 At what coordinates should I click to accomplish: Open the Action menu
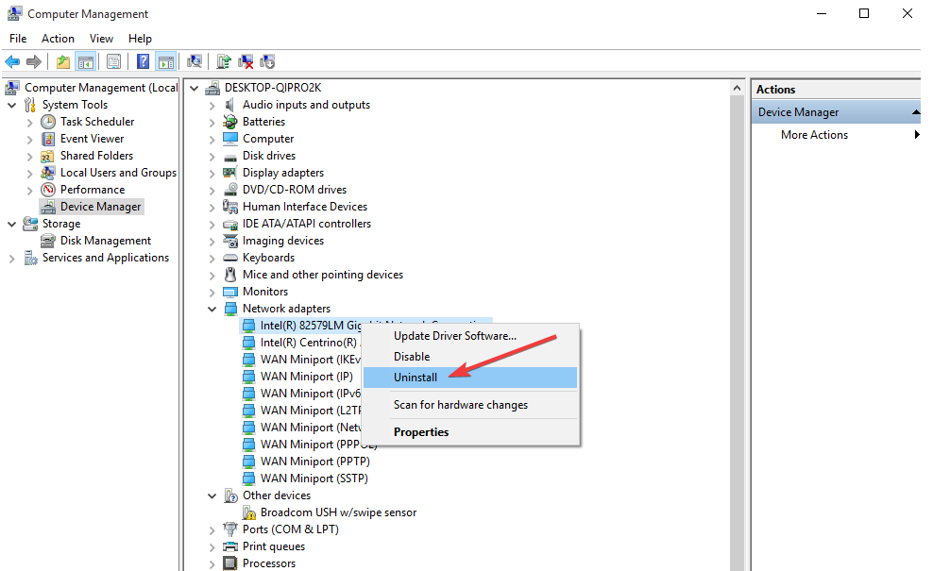[58, 39]
